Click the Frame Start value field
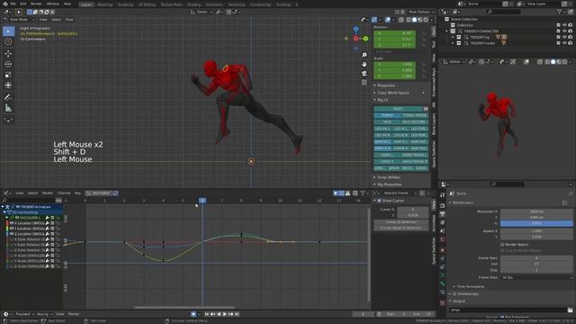Image resolution: width=576 pixels, height=324 pixels. point(536,258)
